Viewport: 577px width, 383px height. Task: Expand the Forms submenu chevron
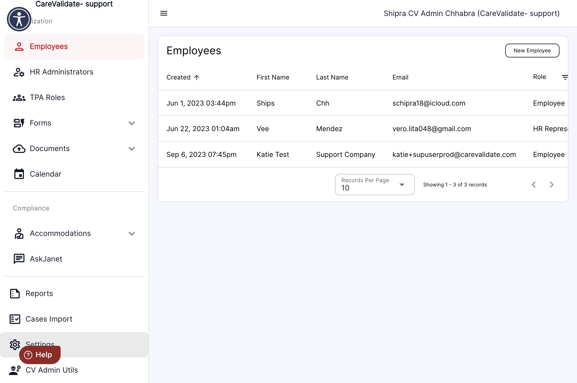tap(132, 123)
